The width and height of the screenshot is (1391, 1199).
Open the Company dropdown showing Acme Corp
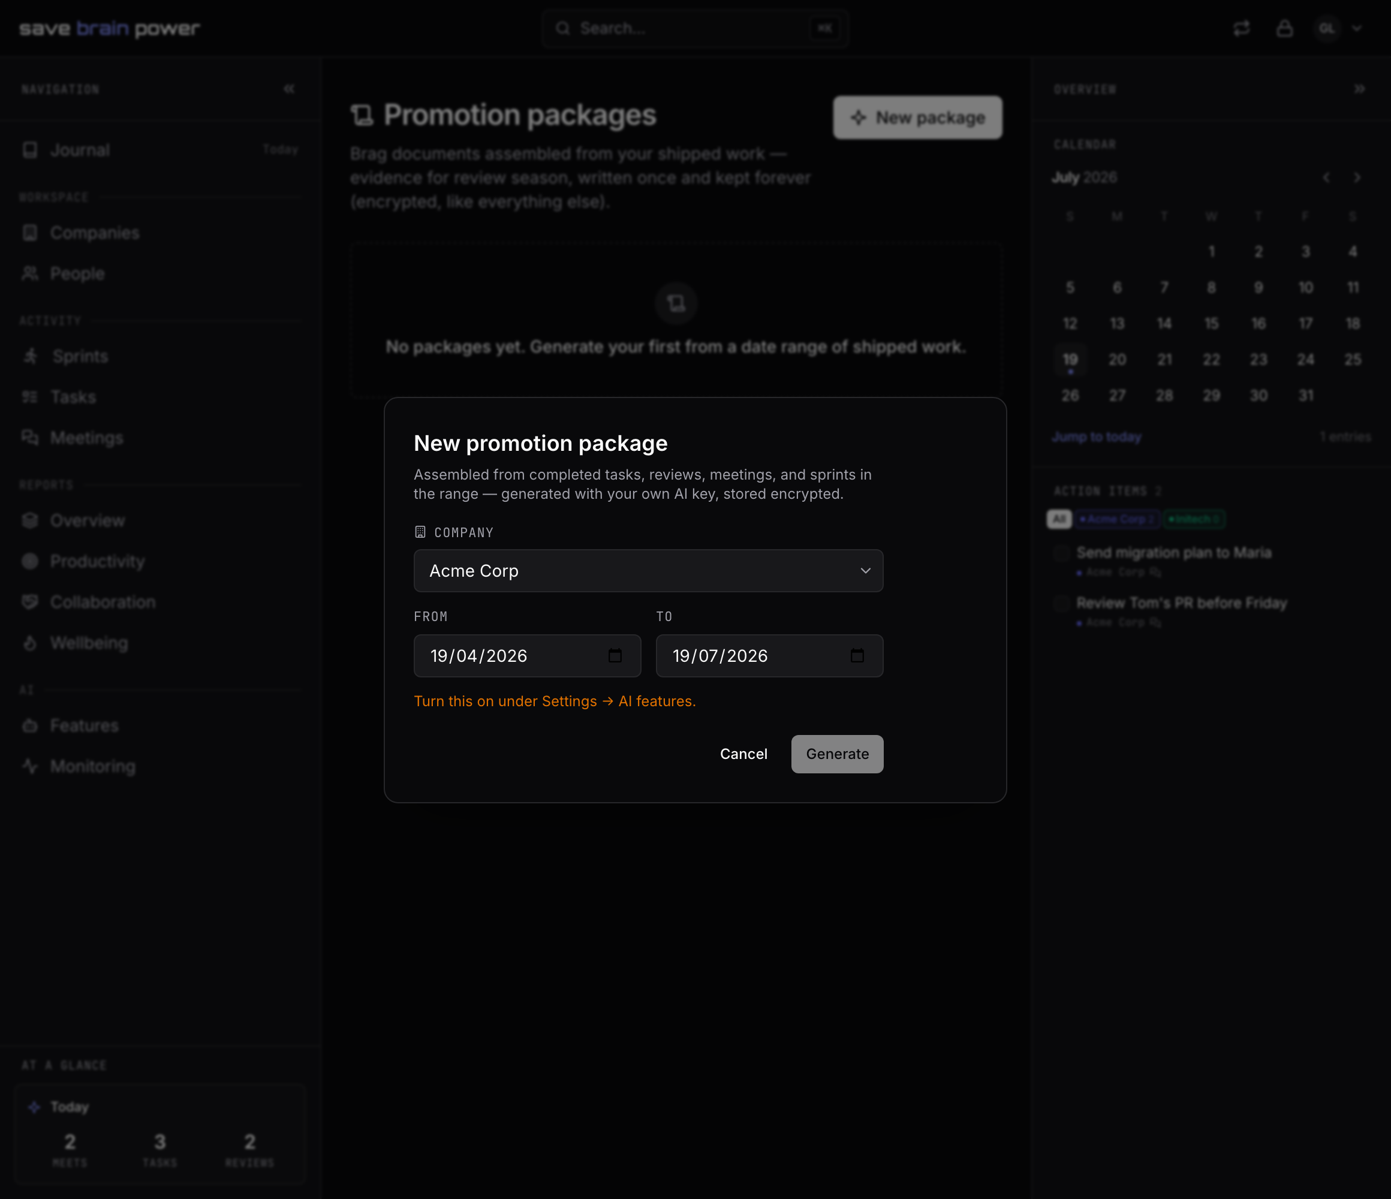[648, 571]
